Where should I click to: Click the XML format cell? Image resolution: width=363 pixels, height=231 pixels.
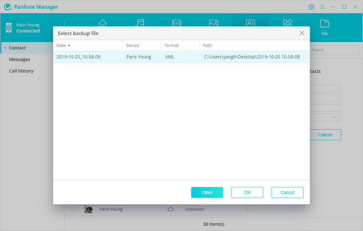click(170, 57)
